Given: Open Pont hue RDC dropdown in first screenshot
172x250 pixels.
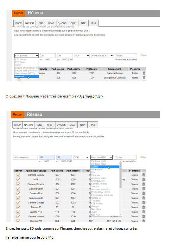Looking at the screenshot, I should pos(102,56).
